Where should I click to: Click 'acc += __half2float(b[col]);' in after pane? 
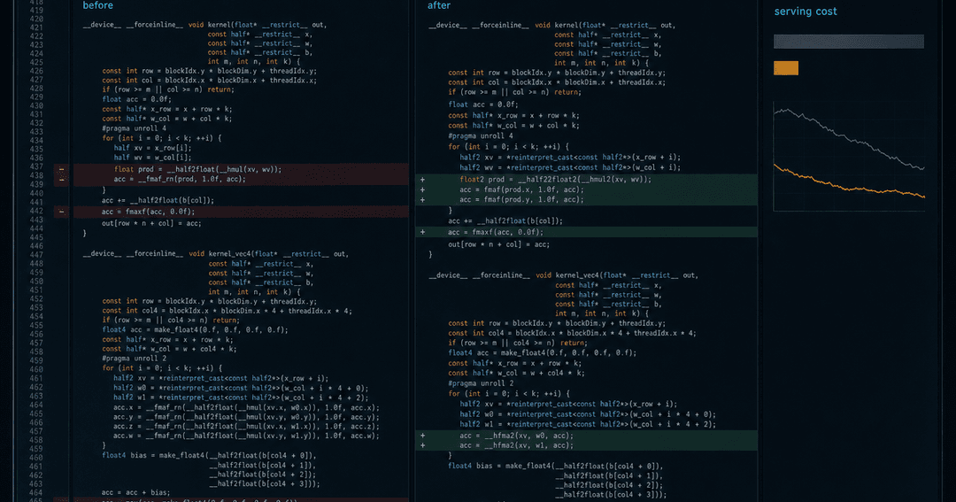[x=505, y=220]
